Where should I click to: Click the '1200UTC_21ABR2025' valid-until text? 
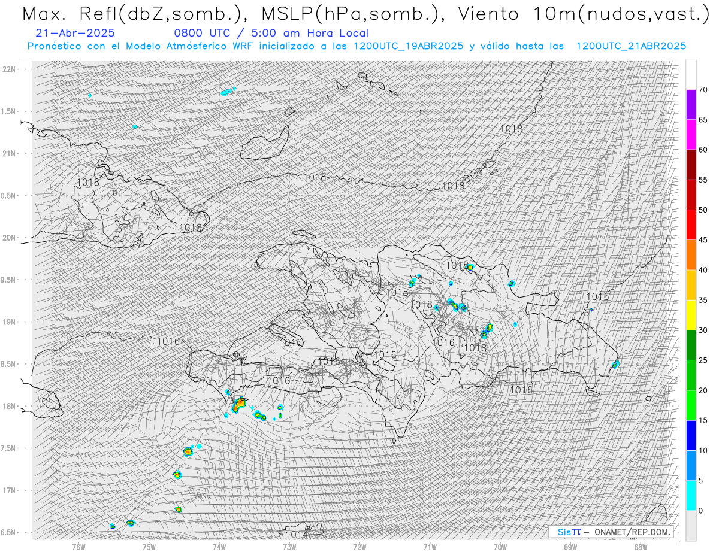[x=631, y=46]
